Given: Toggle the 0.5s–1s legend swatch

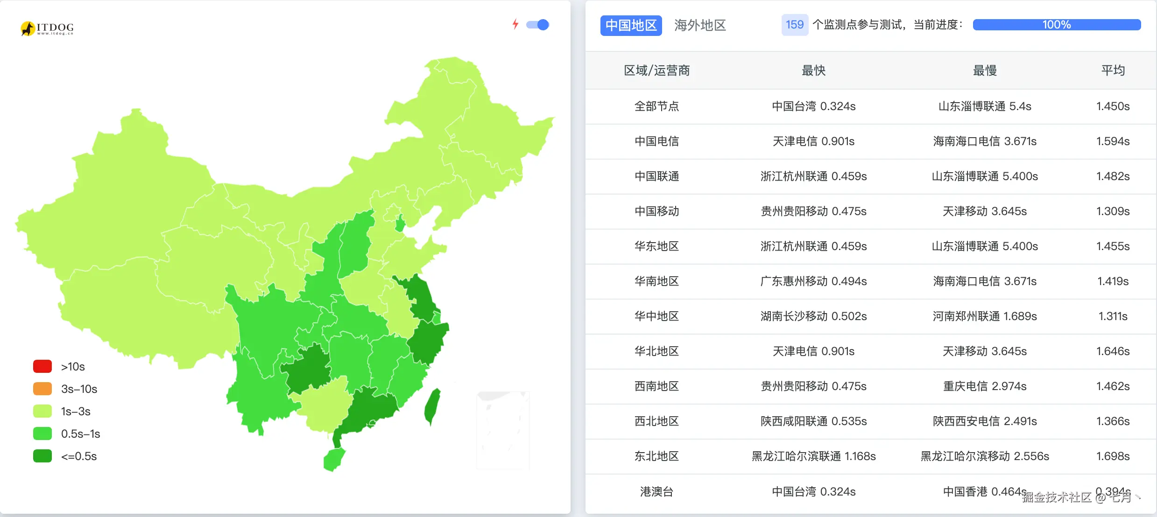Looking at the screenshot, I should [x=42, y=433].
